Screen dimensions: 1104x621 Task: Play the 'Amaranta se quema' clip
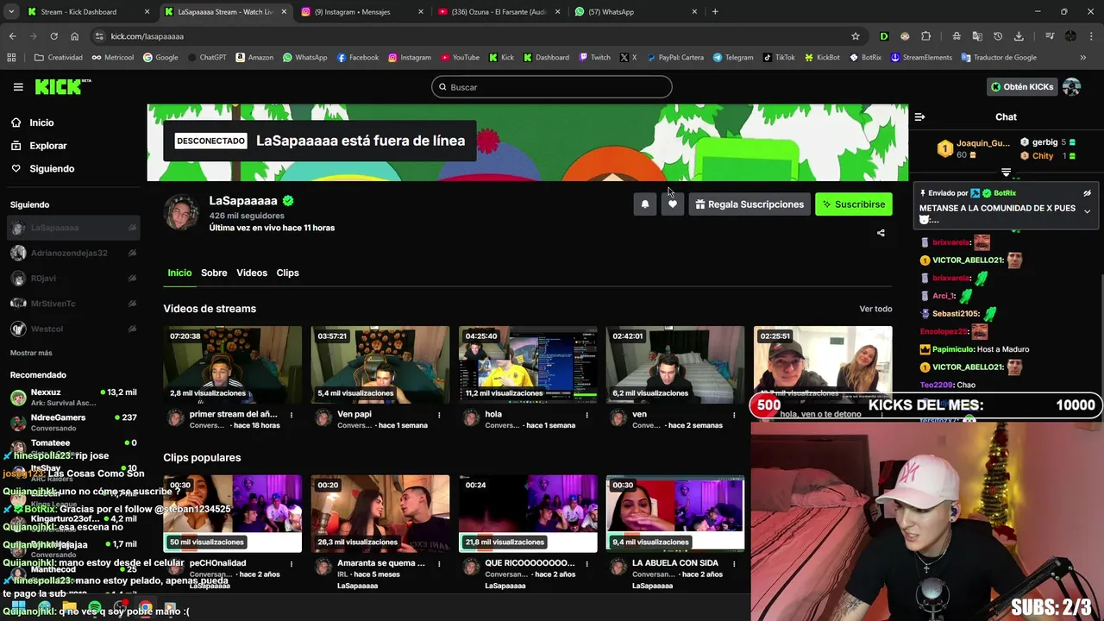[380, 514]
